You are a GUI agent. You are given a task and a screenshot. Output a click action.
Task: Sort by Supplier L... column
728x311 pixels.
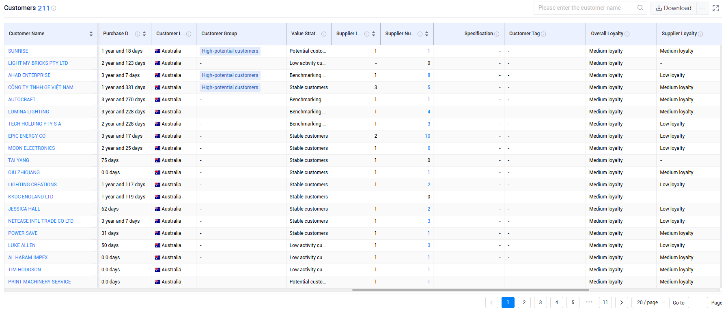click(373, 34)
